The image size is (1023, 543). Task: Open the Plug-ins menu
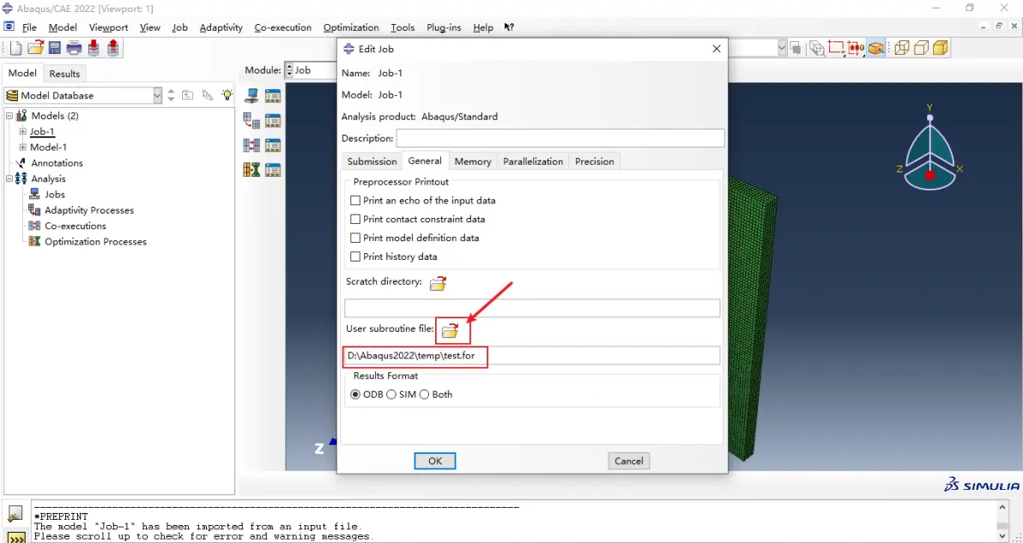[444, 27]
